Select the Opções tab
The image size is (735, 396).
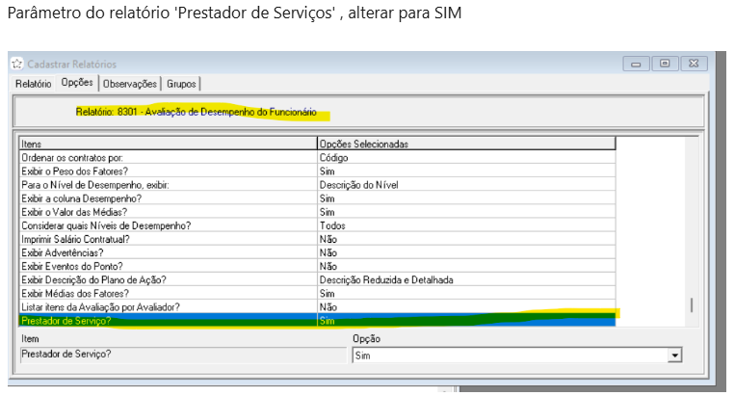point(77,83)
